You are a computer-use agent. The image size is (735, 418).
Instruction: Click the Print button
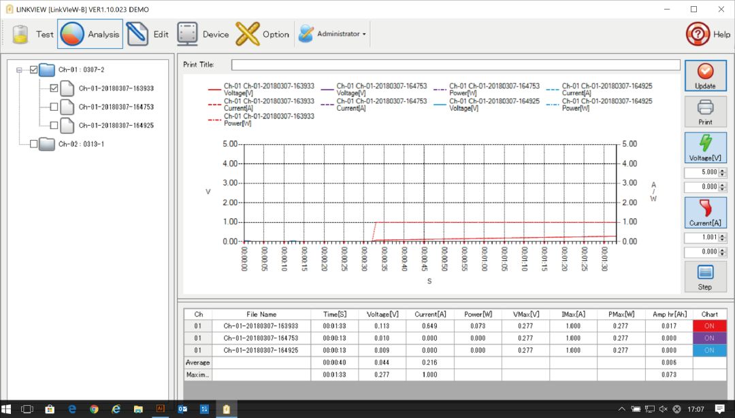pyautogui.click(x=706, y=112)
